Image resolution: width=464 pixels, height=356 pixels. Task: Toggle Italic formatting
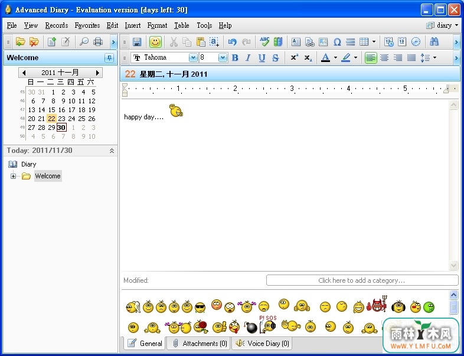[x=248, y=58]
